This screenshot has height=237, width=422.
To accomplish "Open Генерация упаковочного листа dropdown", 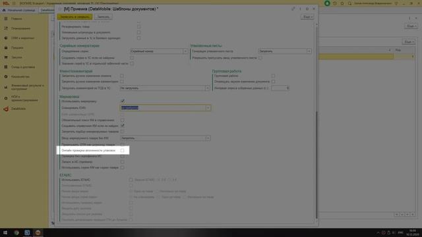I will coord(309,51).
